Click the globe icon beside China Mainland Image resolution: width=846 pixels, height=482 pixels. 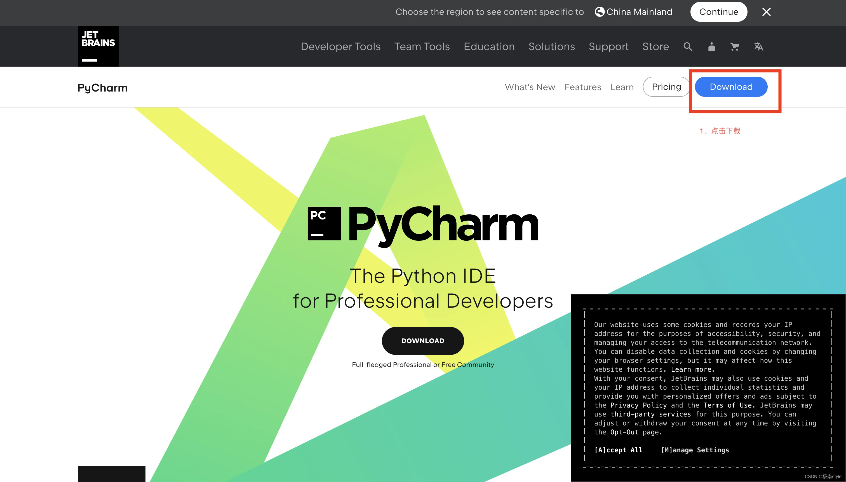(599, 12)
